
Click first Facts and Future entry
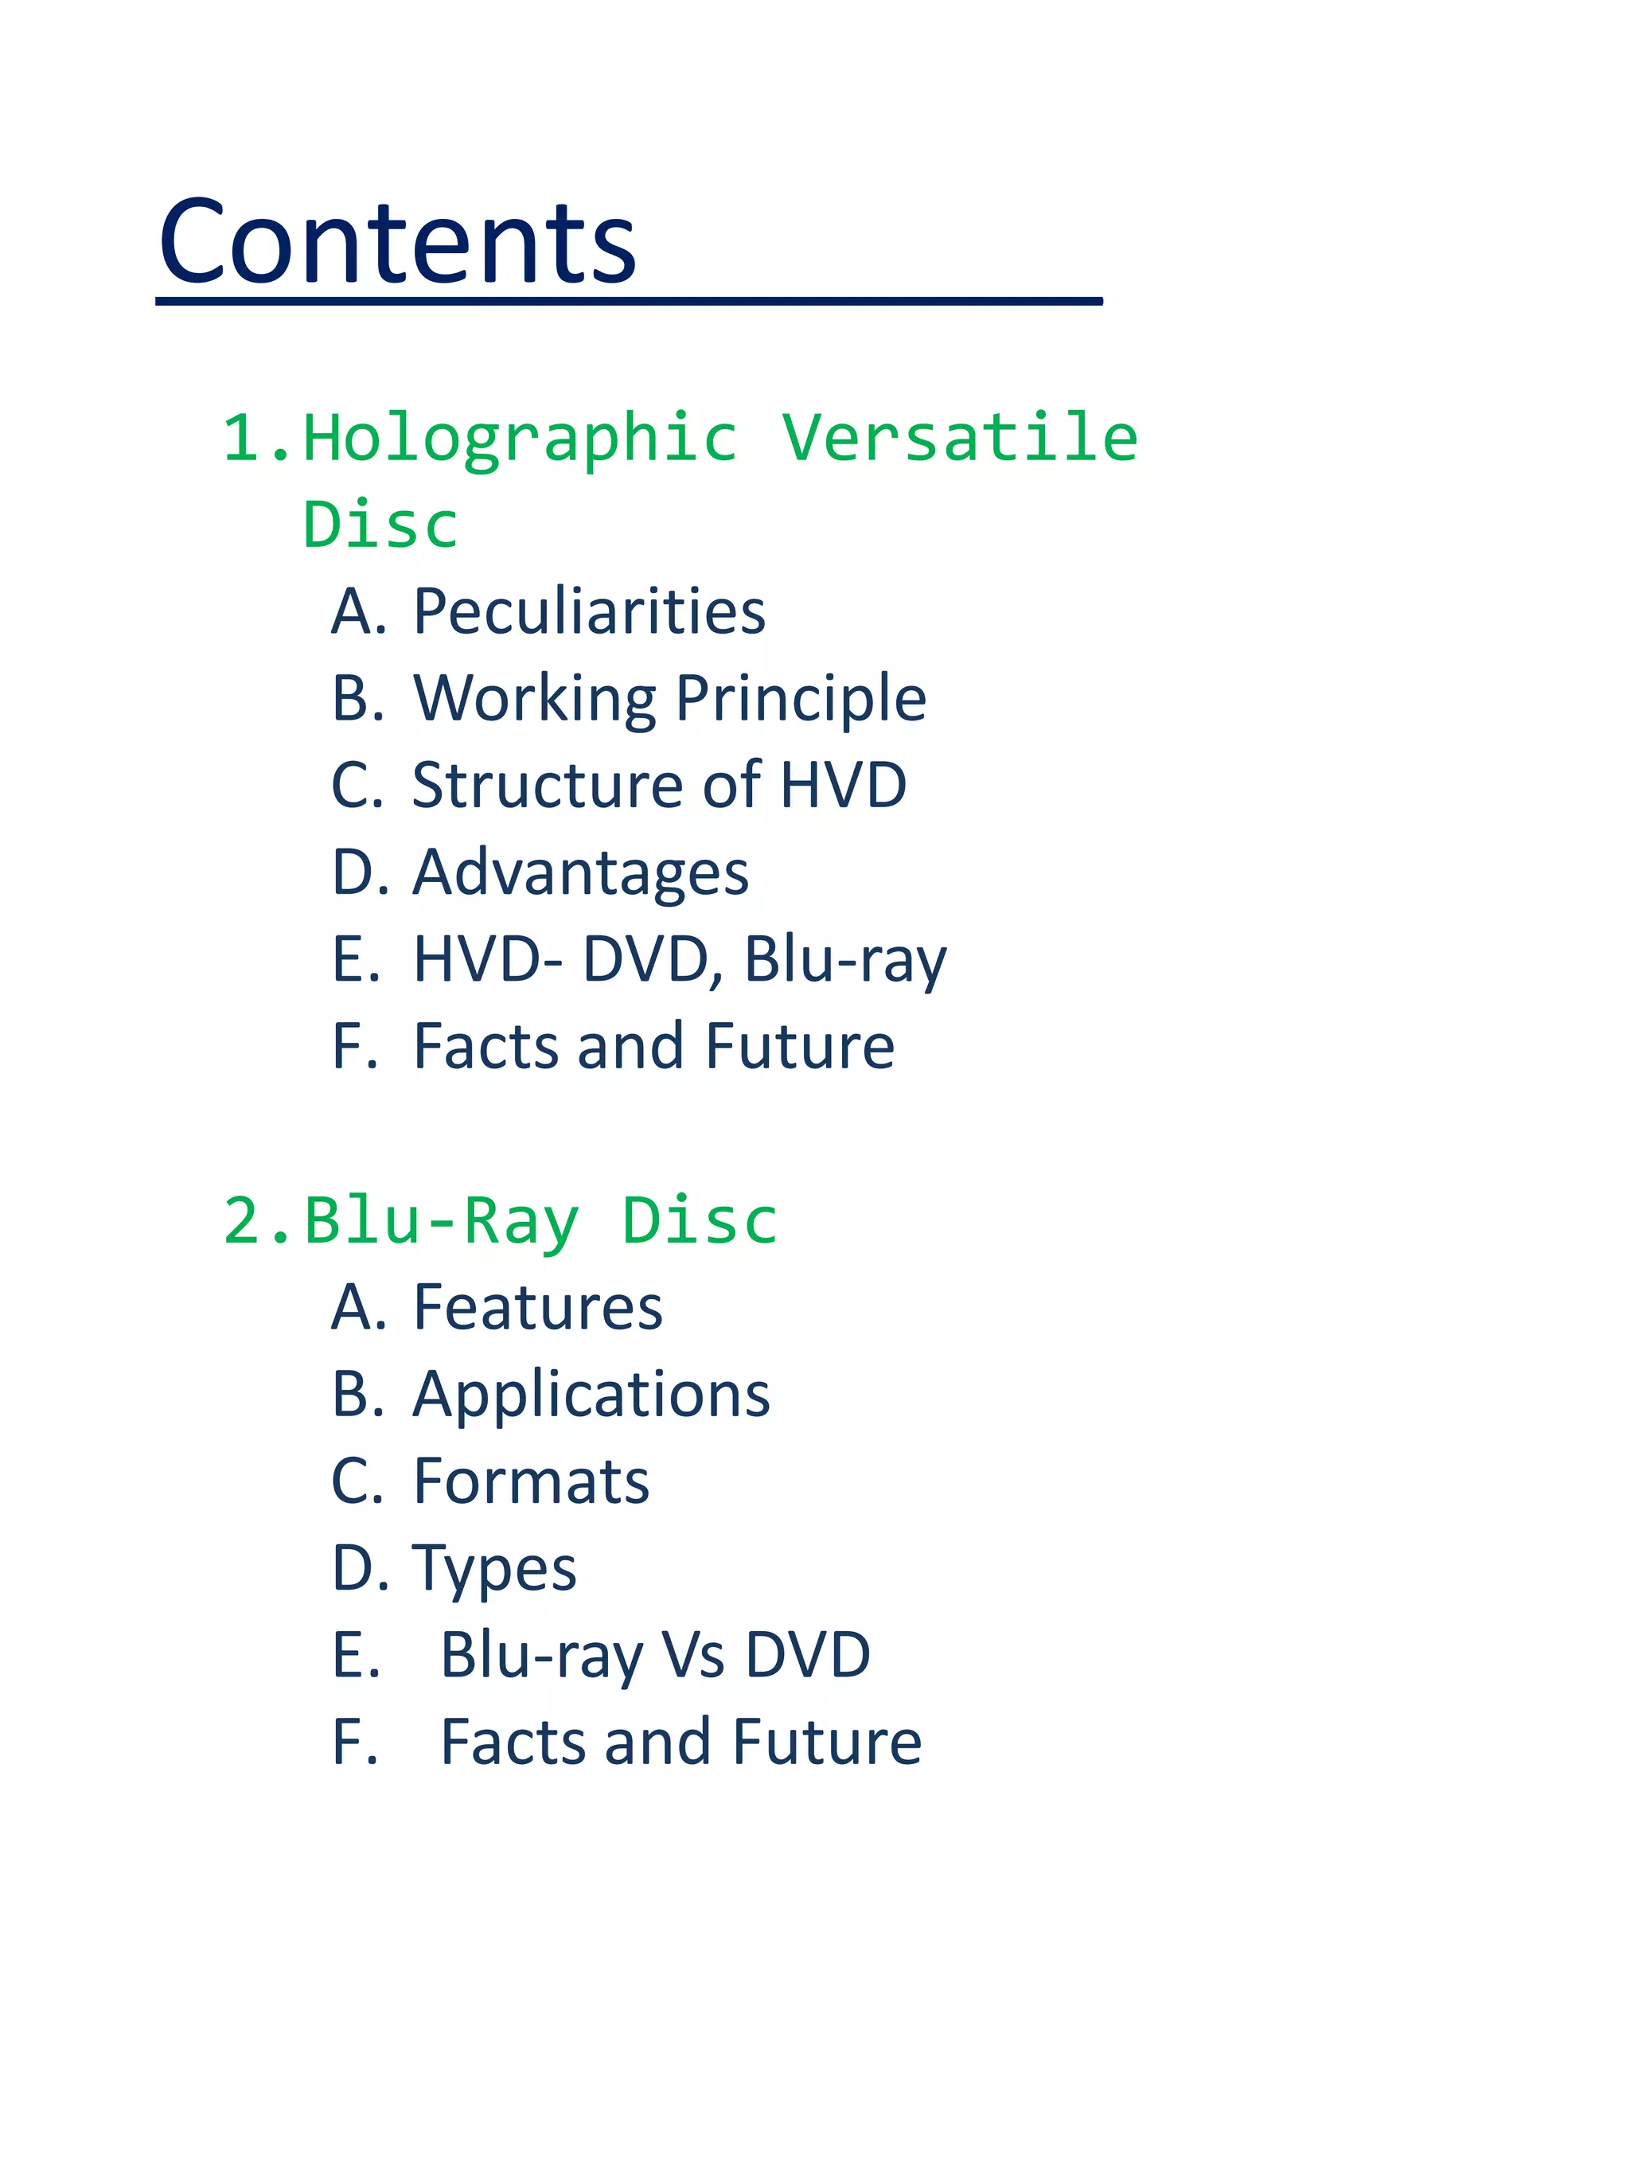pyautogui.click(x=653, y=1046)
